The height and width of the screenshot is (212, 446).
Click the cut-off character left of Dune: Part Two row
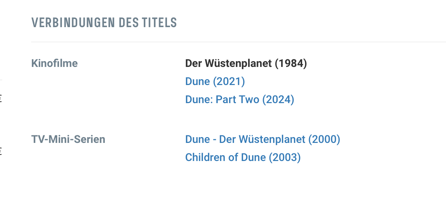pyautogui.click(x=1, y=98)
